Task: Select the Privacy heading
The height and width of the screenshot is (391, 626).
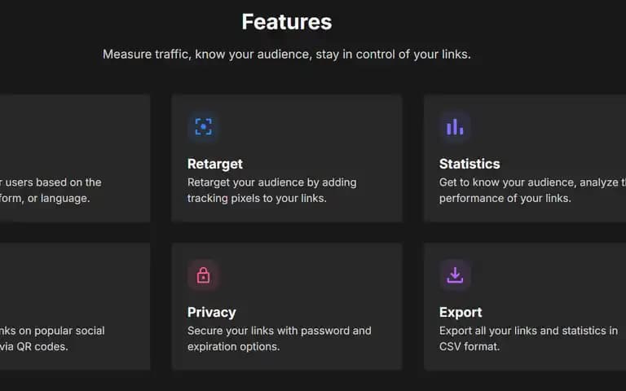Action: [212, 313]
